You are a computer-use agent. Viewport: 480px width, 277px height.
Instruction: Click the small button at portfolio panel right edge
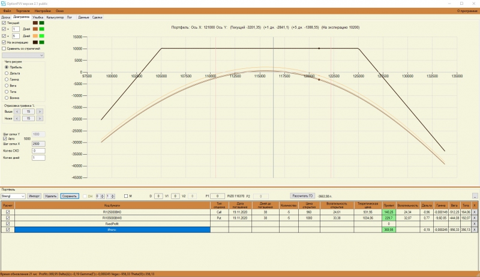point(475,196)
